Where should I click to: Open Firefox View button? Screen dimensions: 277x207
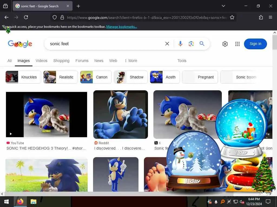pos(5,6)
